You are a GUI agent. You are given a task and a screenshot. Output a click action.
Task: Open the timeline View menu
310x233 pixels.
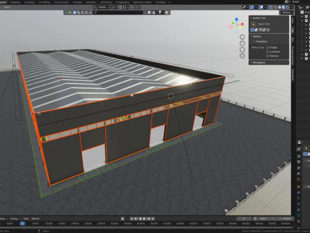[x=26, y=219]
